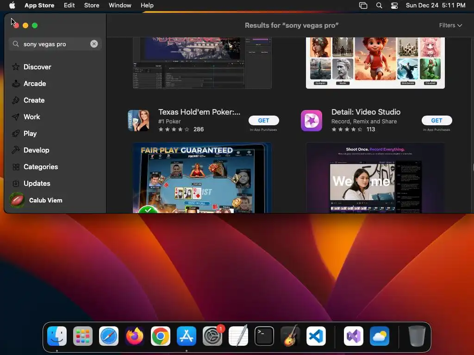Go to the Calub Viem account name
The width and height of the screenshot is (474, 355).
(x=46, y=200)
